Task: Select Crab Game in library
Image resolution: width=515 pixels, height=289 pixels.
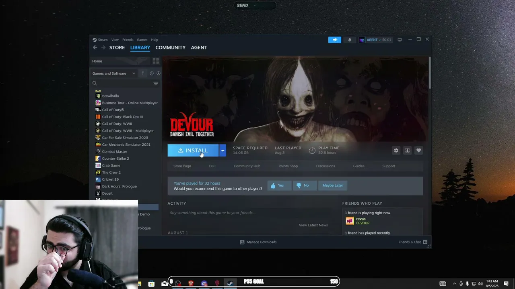Action: [111, 165]
